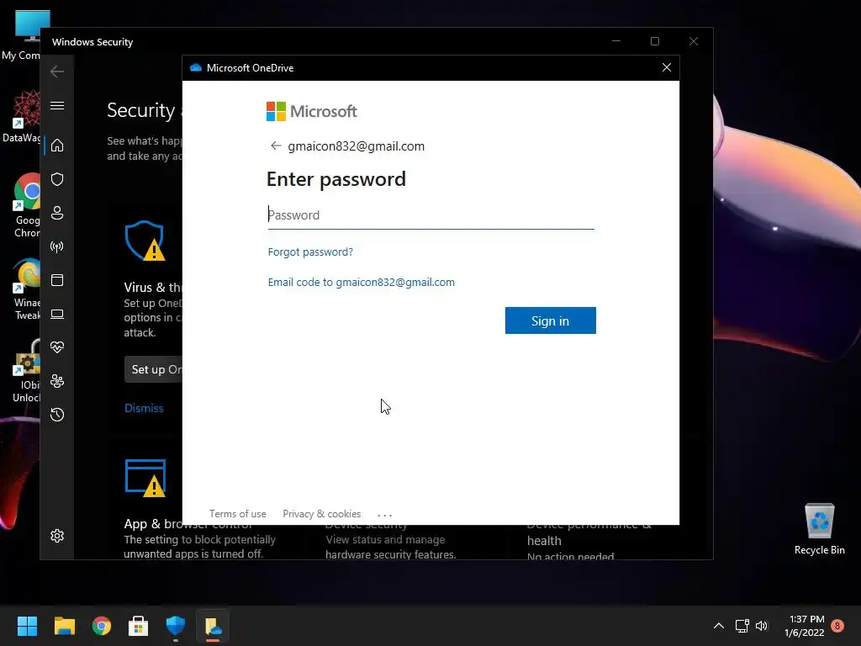Screen dimensions: 861x646
Task: Open Device security laptop icon in sidebar
Action: 57,315
